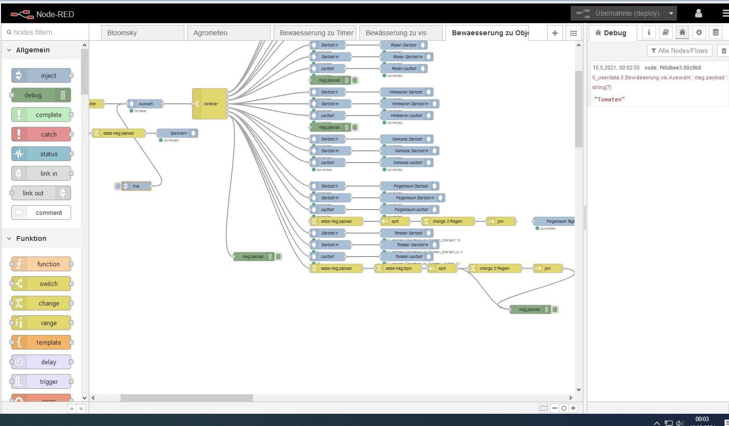Open context data sidebar icon

pyautogui.click(x=716, y=32)
